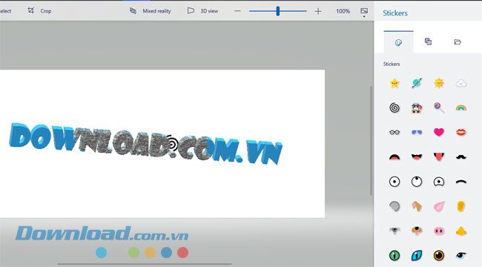482x267 pixels.
Task: Pick the yellow ear sticker
Action: pyautogui.click(x=461, y=206)
